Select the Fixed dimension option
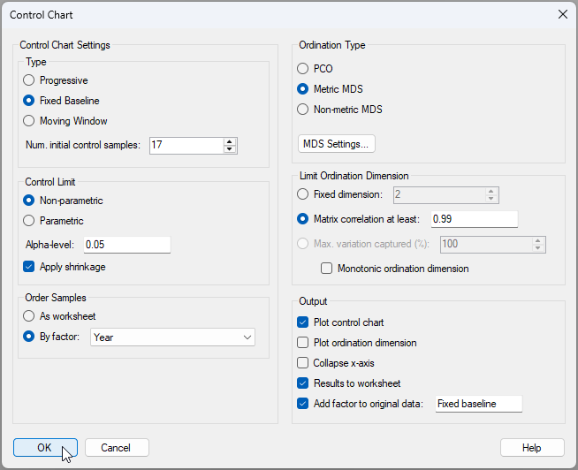The height and width of the screenshot is (470, 578). [303, 194]
